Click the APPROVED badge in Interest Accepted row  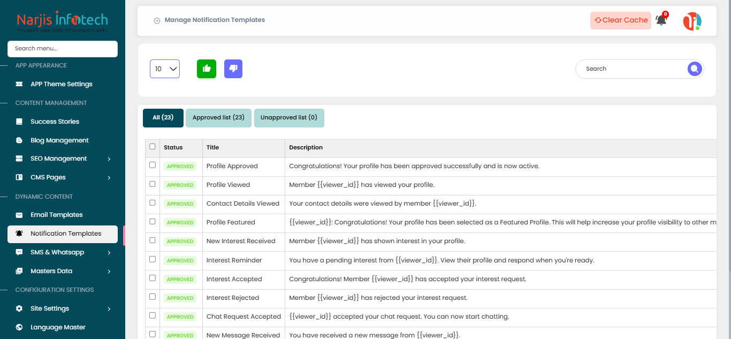tap(180, 280)
